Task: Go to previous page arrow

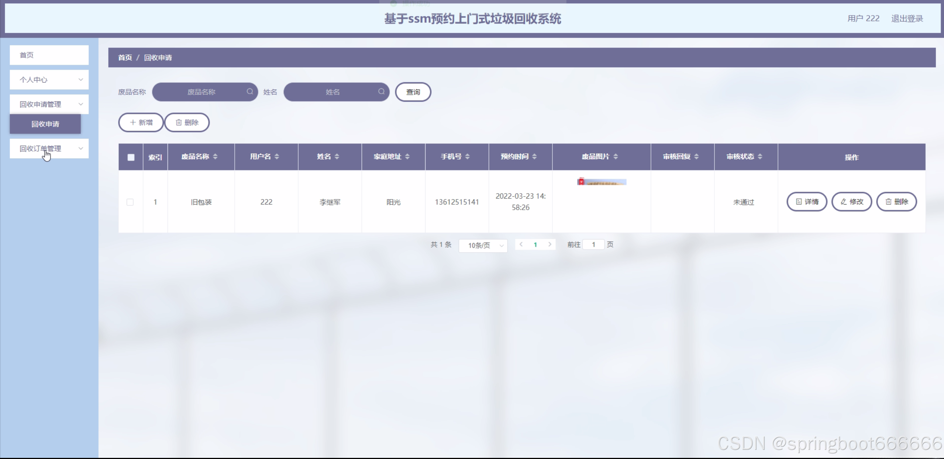Action: tap(521, 244)
